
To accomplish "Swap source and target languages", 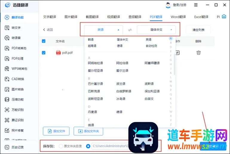I will click(130, 30).
